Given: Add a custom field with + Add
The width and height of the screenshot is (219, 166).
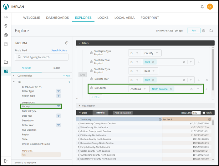Looking at the screenshot, I should click(x=66, y=76).
